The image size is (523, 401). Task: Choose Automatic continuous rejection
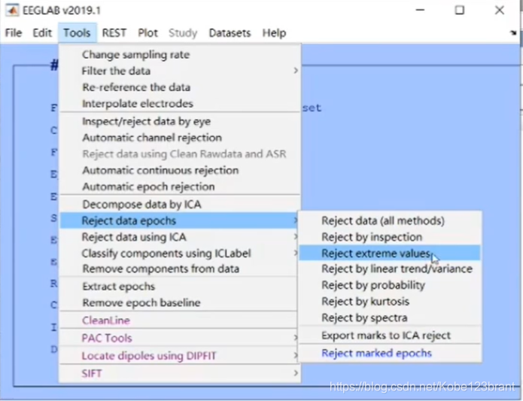(180, 170)
